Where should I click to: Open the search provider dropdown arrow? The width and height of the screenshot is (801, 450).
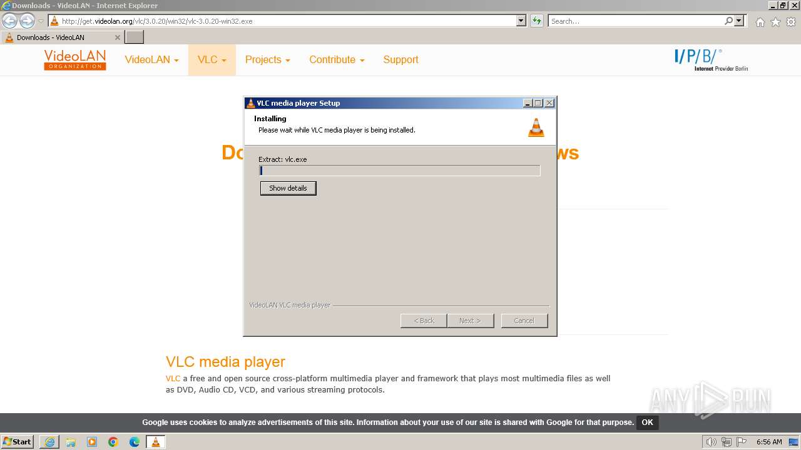click(739, 21)
